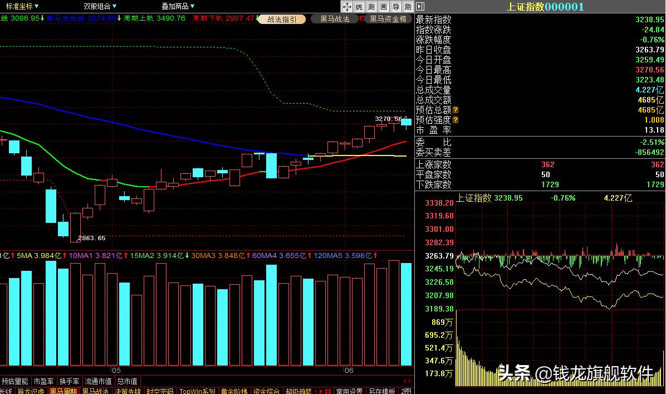The height and width of the screenshot is (394, 666).
Task: Click the 导 export toolbar icon
Action: click(396, 7)
